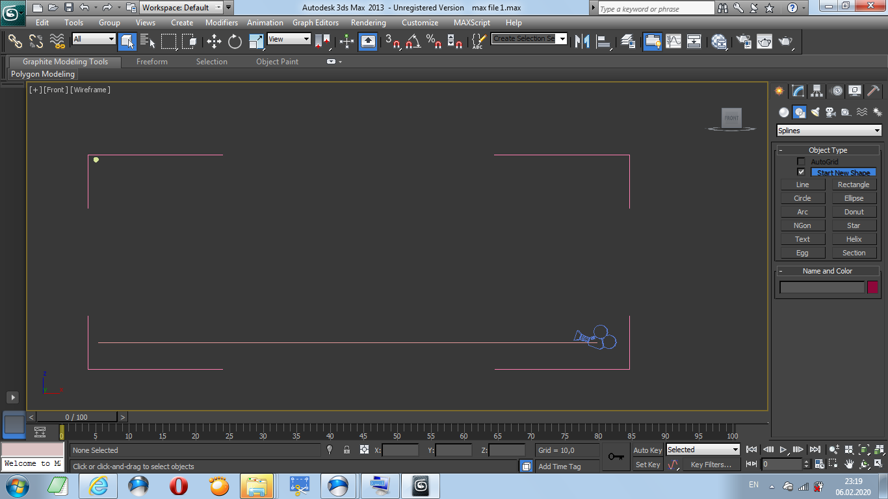Image resolution: width=888 pixels, height=499 pixels.
Task: Switch to the Utilities panel hammer tab
Action: pos(874,91)
